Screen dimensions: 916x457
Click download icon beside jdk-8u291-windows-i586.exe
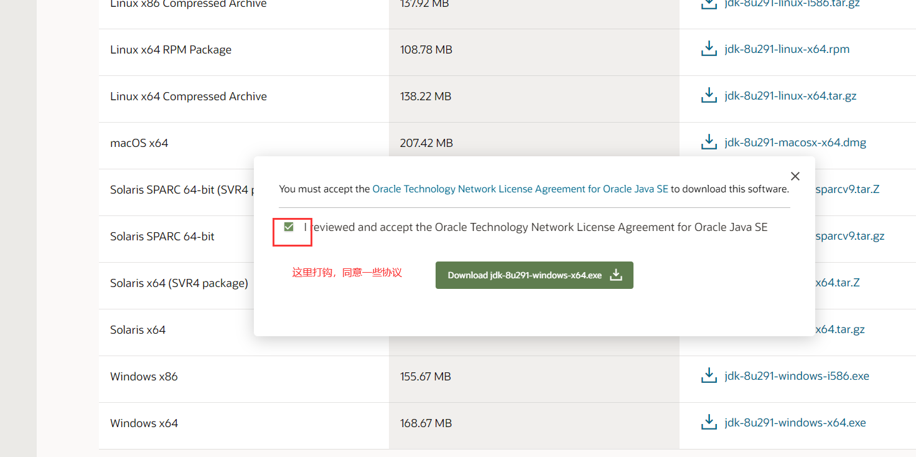coord(709,376)
